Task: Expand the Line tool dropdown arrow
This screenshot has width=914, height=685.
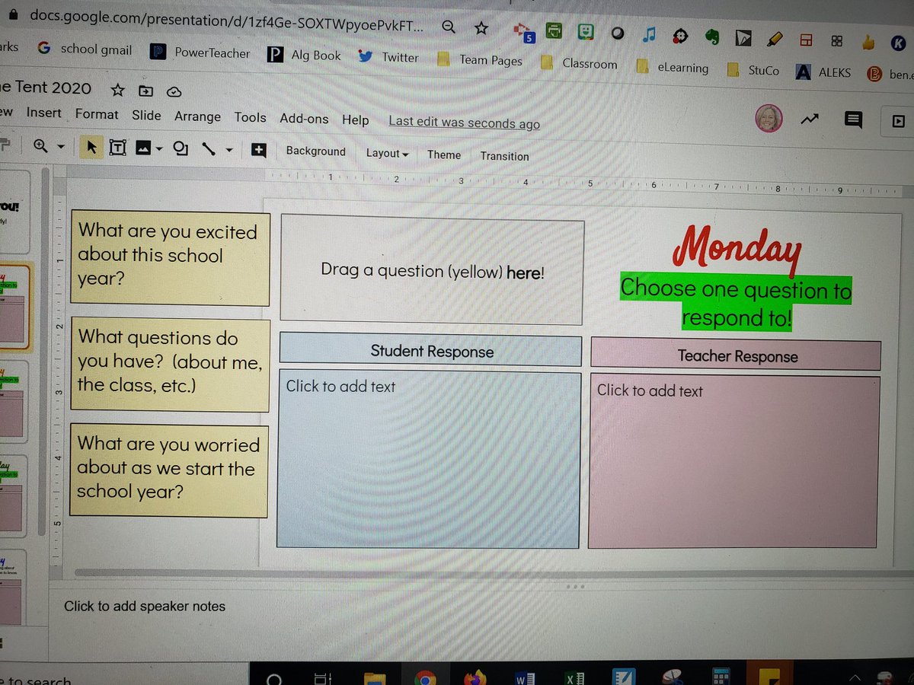Action: pos(228,150)
